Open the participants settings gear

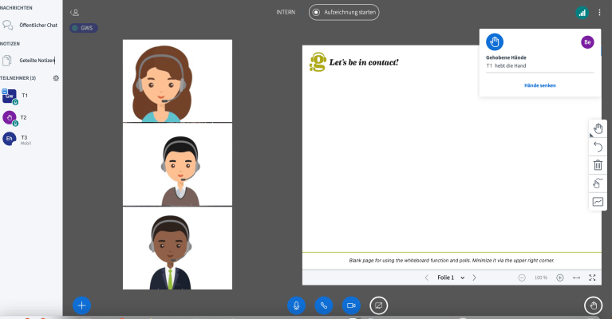(x=56, y=78)
